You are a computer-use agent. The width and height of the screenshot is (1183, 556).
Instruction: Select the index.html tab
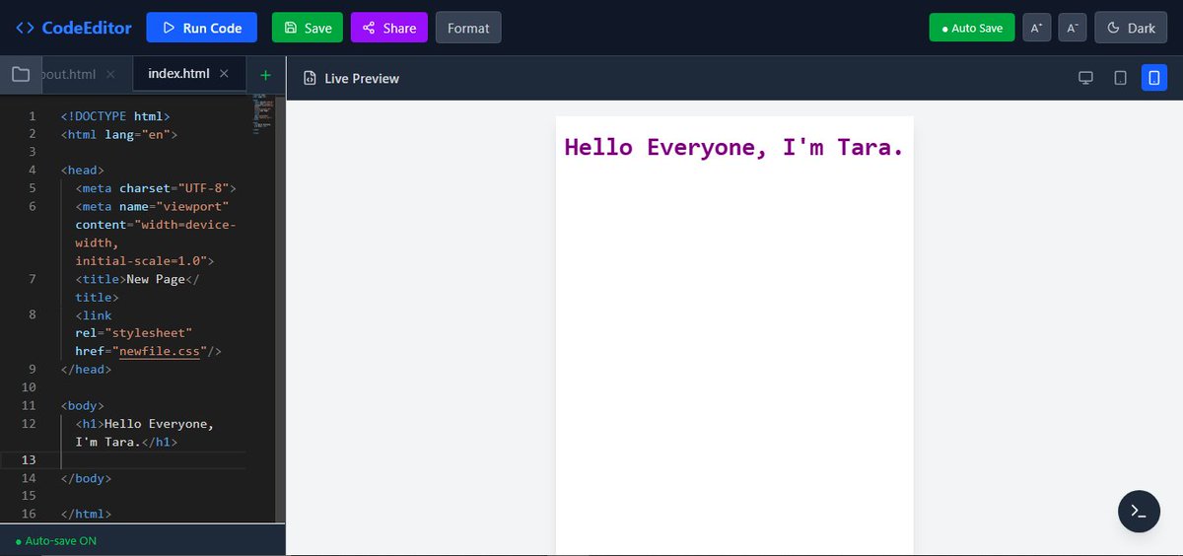click(178, 74)
